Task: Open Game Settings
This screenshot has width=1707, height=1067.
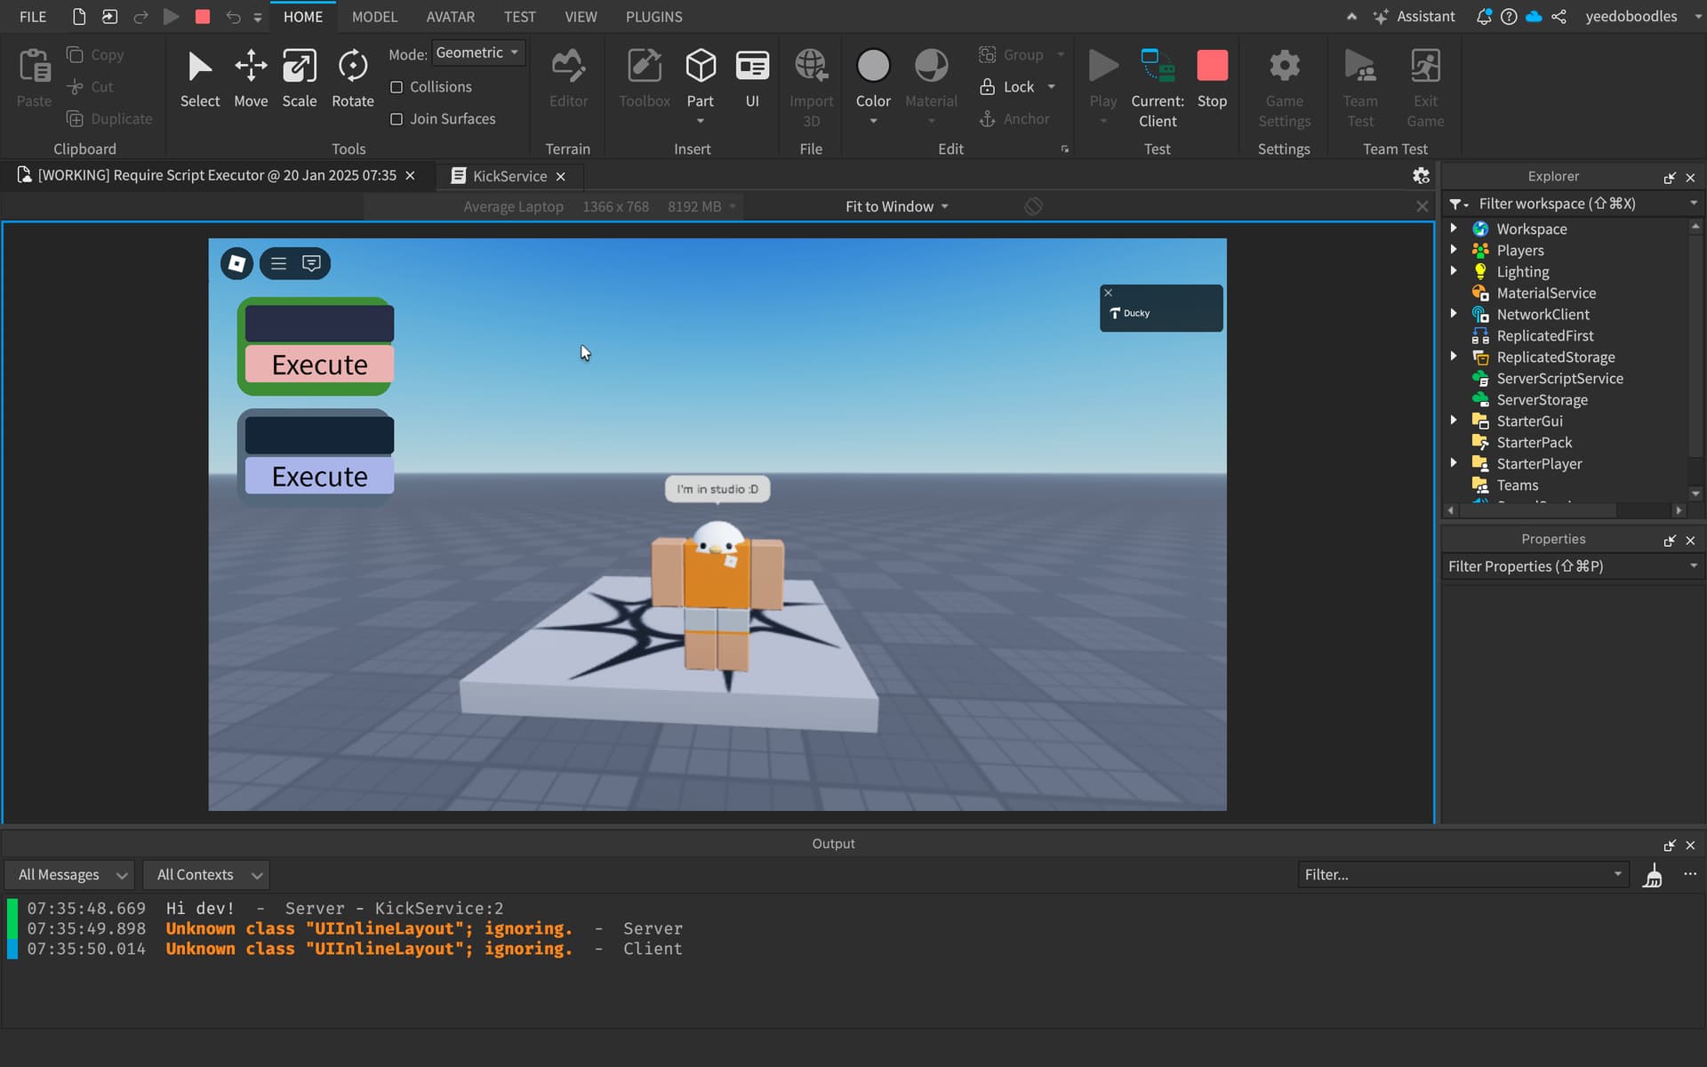Action: (x=1284, y=84)
